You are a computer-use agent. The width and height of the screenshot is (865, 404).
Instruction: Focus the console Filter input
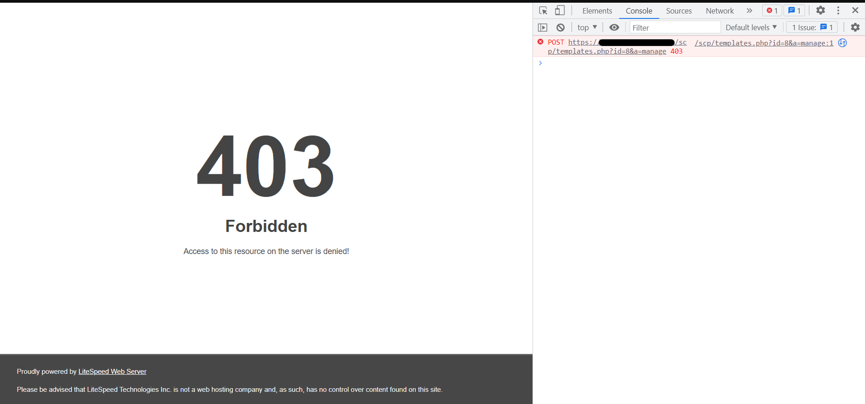(674, 27)
